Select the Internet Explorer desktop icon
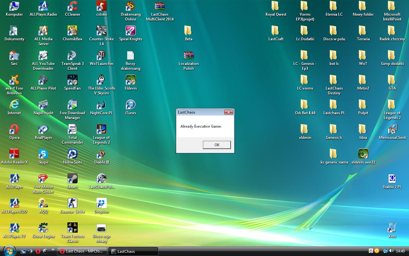Viewport: 409px width, 256px height. pyautogui.click(x=14, y=108)
